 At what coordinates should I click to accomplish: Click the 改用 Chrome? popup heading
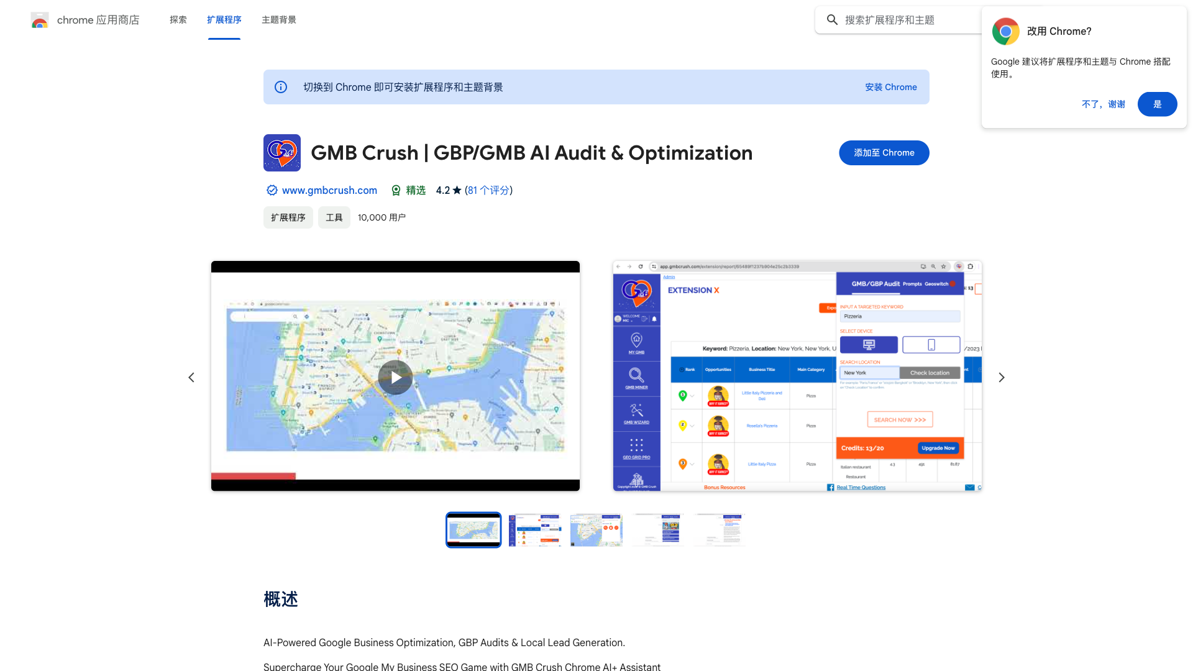(x=1059, y=31)
